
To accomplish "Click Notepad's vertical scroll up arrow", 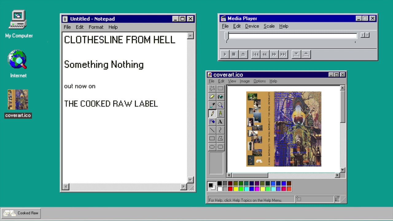I will 190,36.
